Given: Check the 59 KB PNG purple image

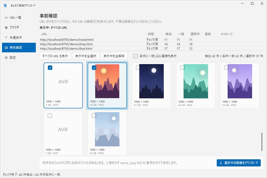Looking at the screenshot, I should pos(227,67).
